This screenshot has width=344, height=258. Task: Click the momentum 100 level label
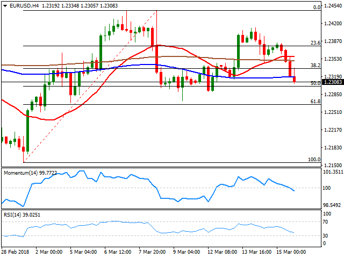(x=326, y=188)
